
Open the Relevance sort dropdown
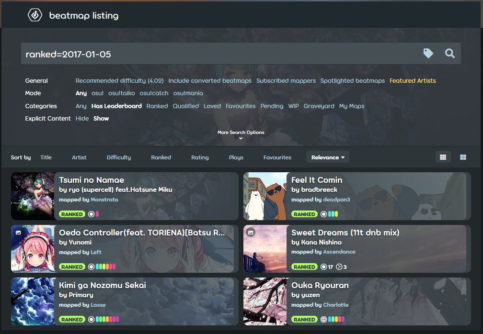point(328,157)
